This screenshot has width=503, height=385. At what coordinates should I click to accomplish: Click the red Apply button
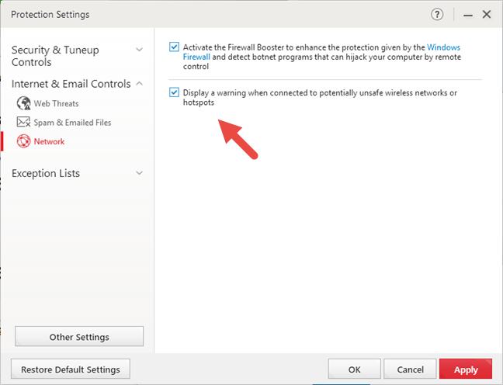pos(466,369)
